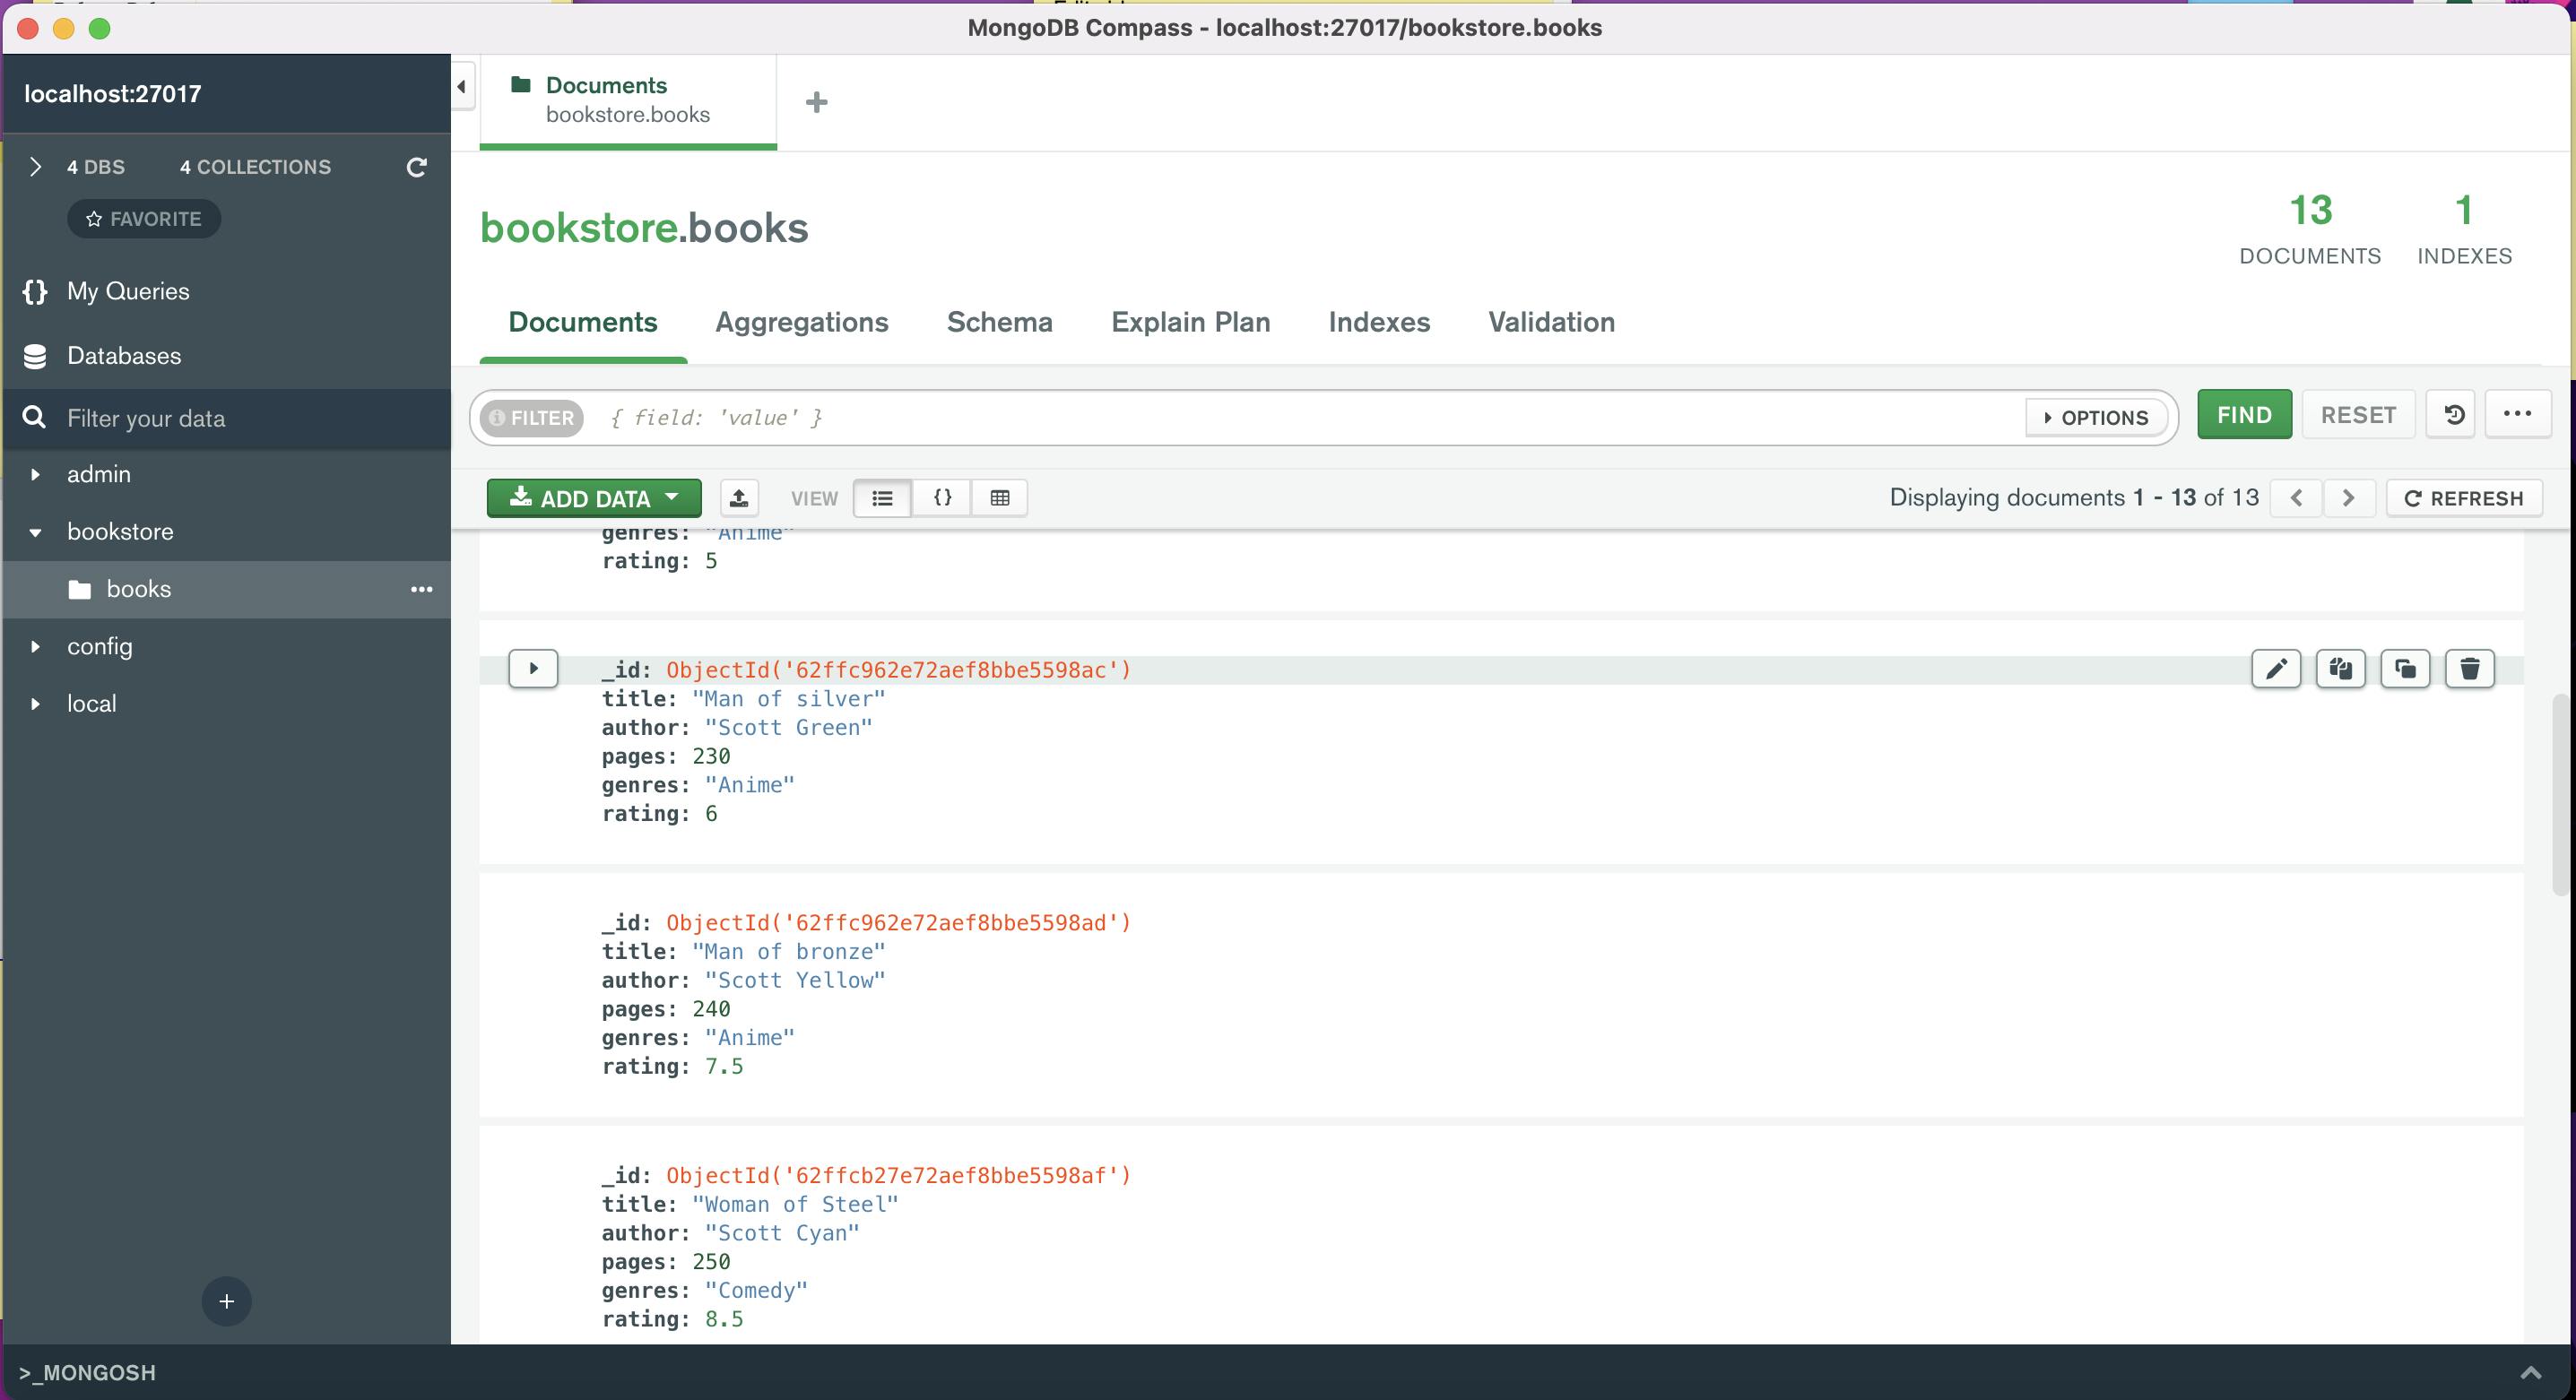This screenshot has height=1400, width=2576.
Task: Expand the 'Man of silver' document row
Action: click(534, 669)
